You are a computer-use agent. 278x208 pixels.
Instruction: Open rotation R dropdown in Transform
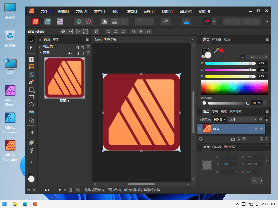click(236, 172)
